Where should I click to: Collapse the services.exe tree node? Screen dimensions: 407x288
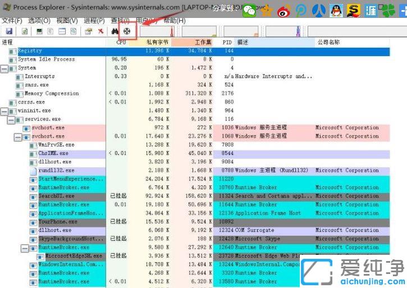(11, 120)
